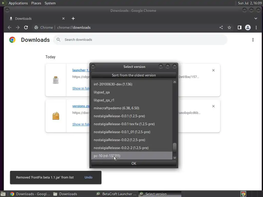Reload the Chrome page
Screen dimensions: 263x197
pyautogui.click(x=26, y=27)
